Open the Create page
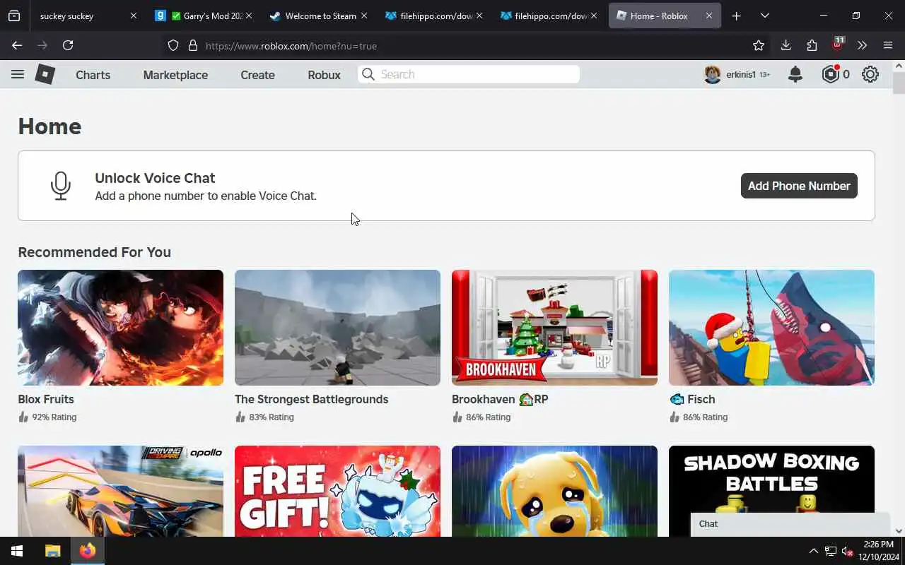The image size is (905, 565). [x=257, y=75]
